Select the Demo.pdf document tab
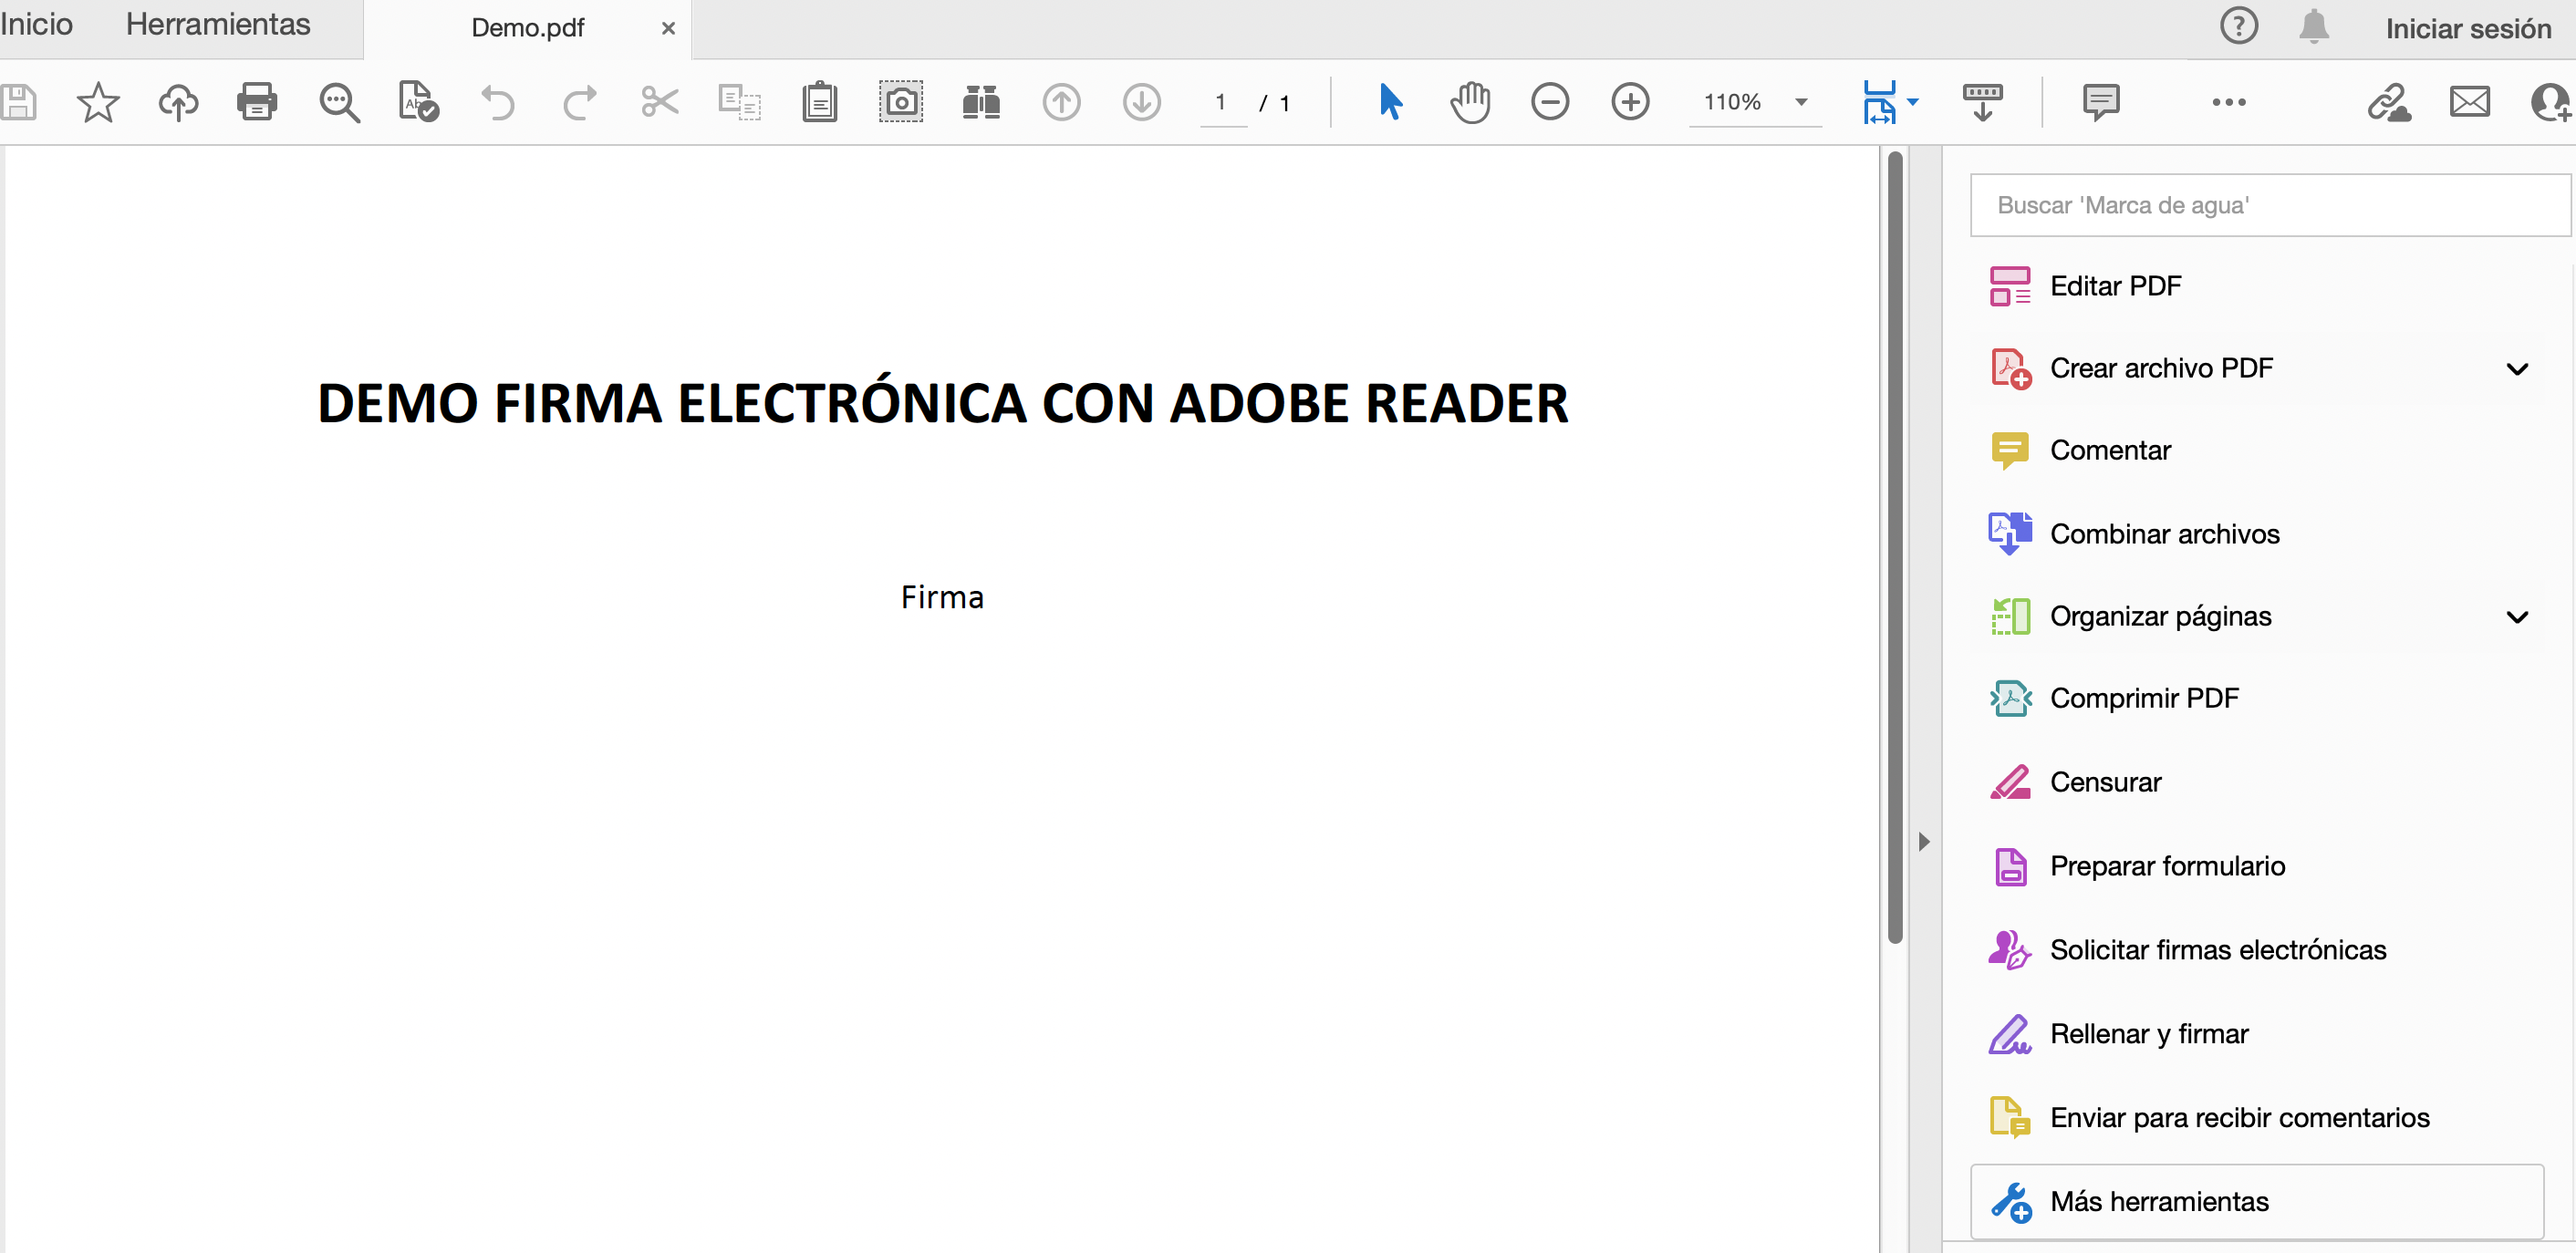Screen dimensions: 2576x1253 click(x=527, y=28)
